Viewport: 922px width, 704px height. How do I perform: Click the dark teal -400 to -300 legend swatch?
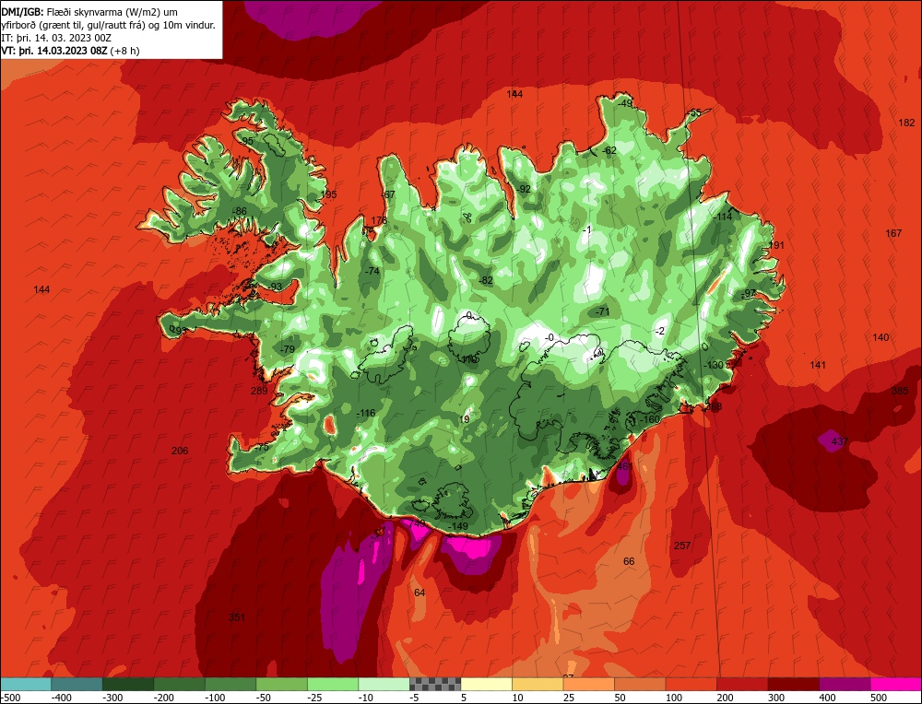77,684
